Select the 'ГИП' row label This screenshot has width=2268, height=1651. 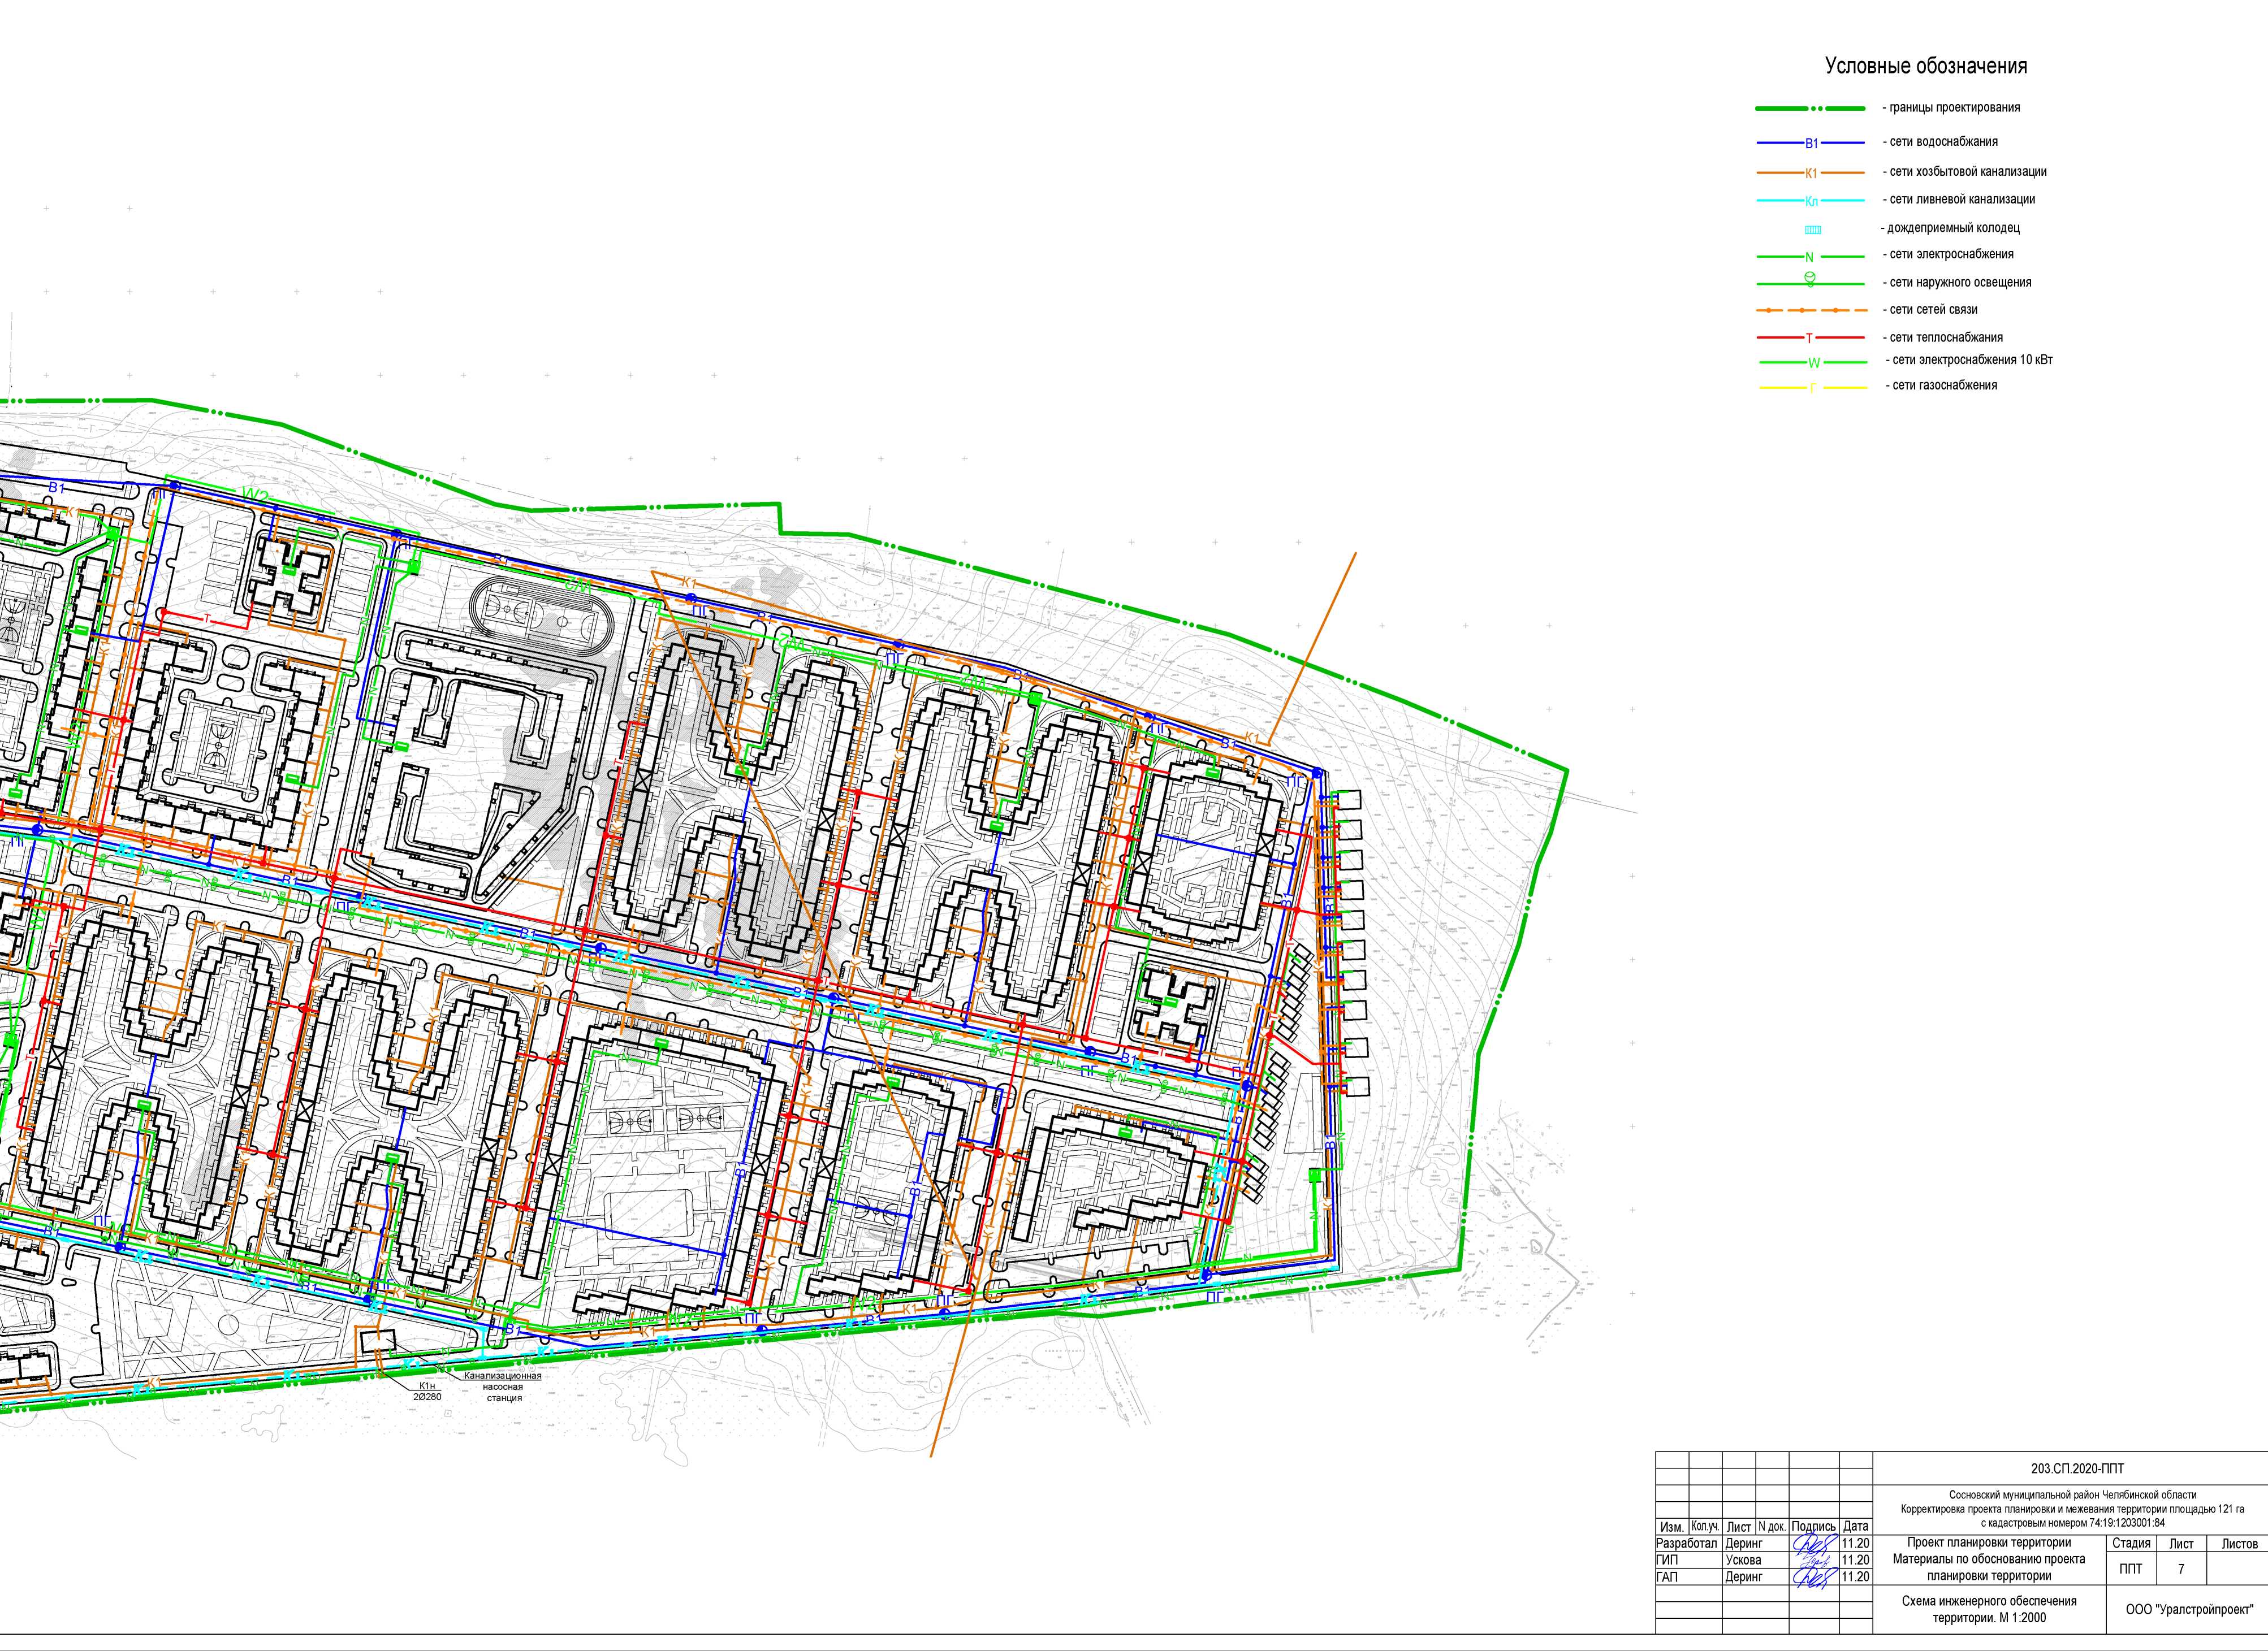pyautogui.click(x=1668, y=1559)
